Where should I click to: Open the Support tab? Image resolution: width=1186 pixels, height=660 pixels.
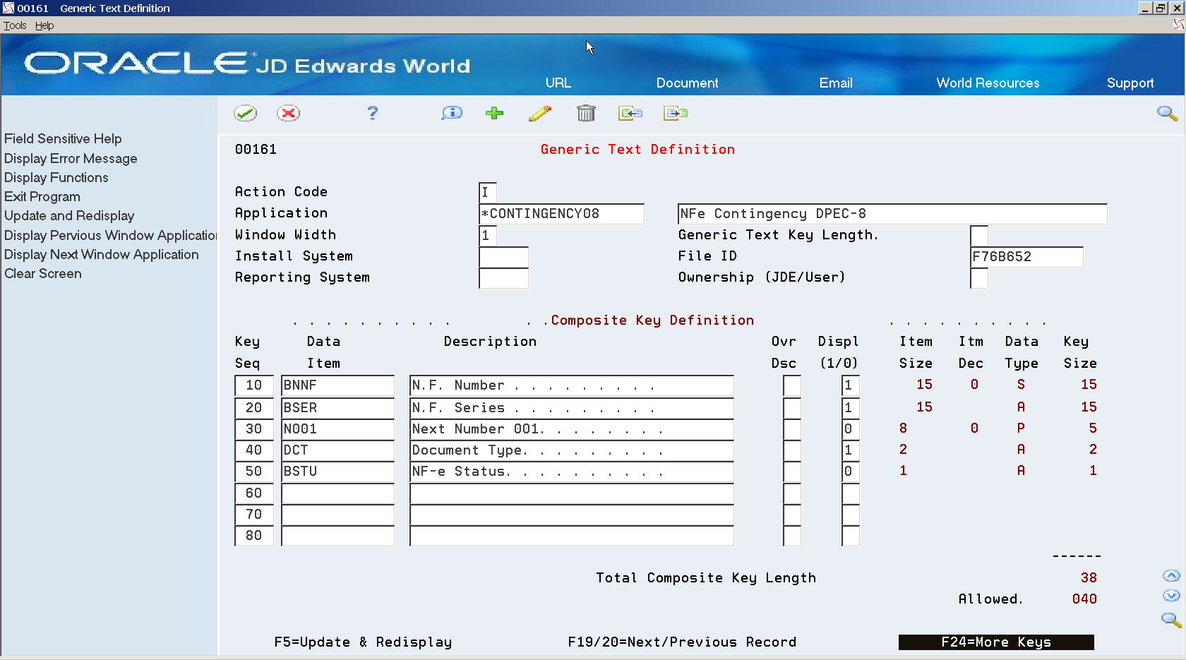click(1130, 83)
